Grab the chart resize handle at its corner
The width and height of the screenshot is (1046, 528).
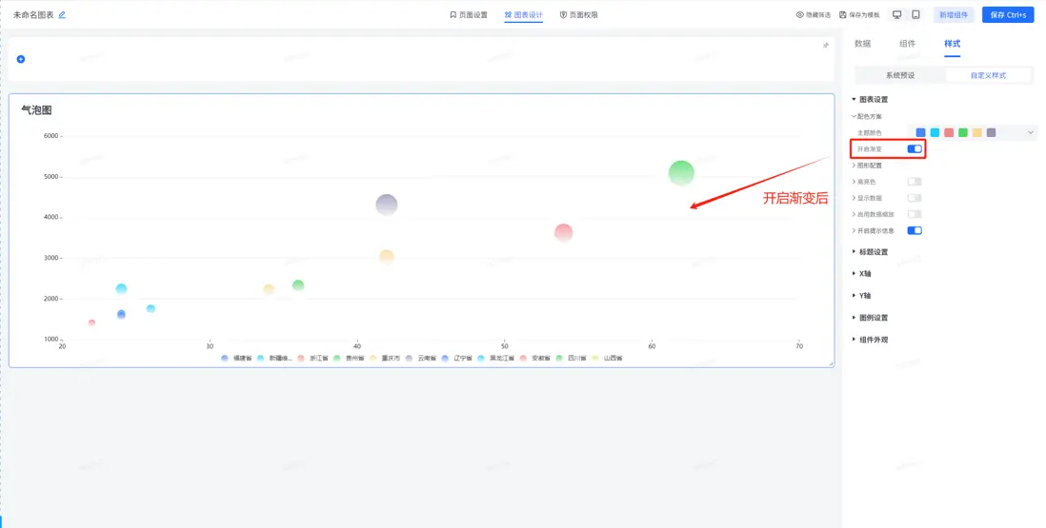pos(831,363)
